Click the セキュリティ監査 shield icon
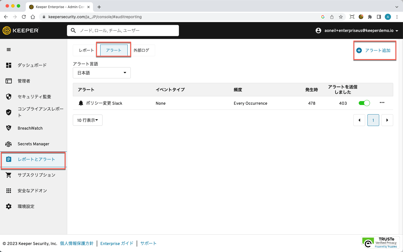403x252 pixels. click(9, 97)
